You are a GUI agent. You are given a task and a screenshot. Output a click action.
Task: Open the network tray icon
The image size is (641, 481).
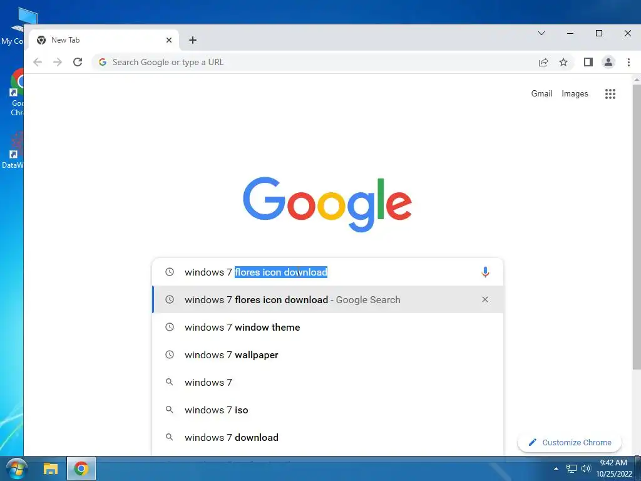pos(571,468)
